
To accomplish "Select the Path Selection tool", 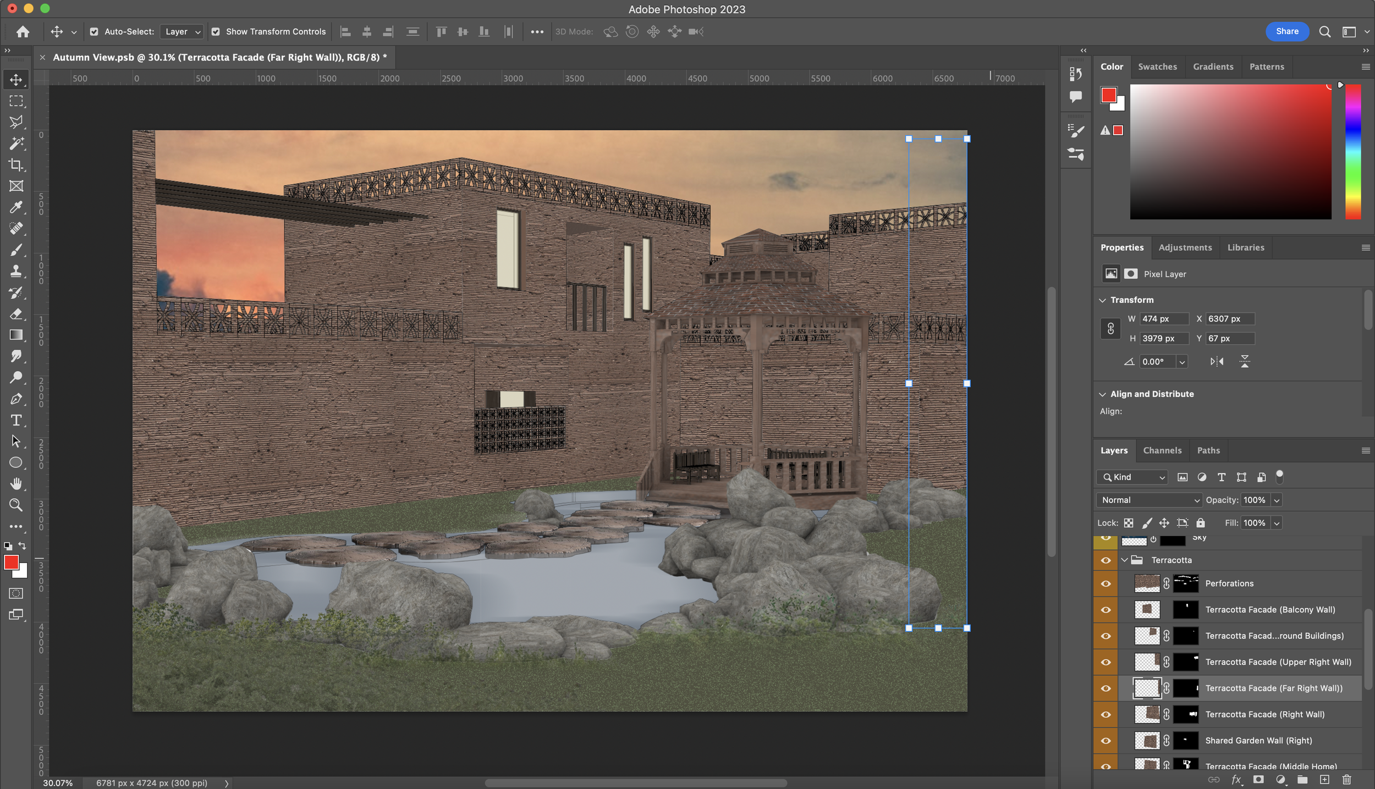I will point(16,441).
